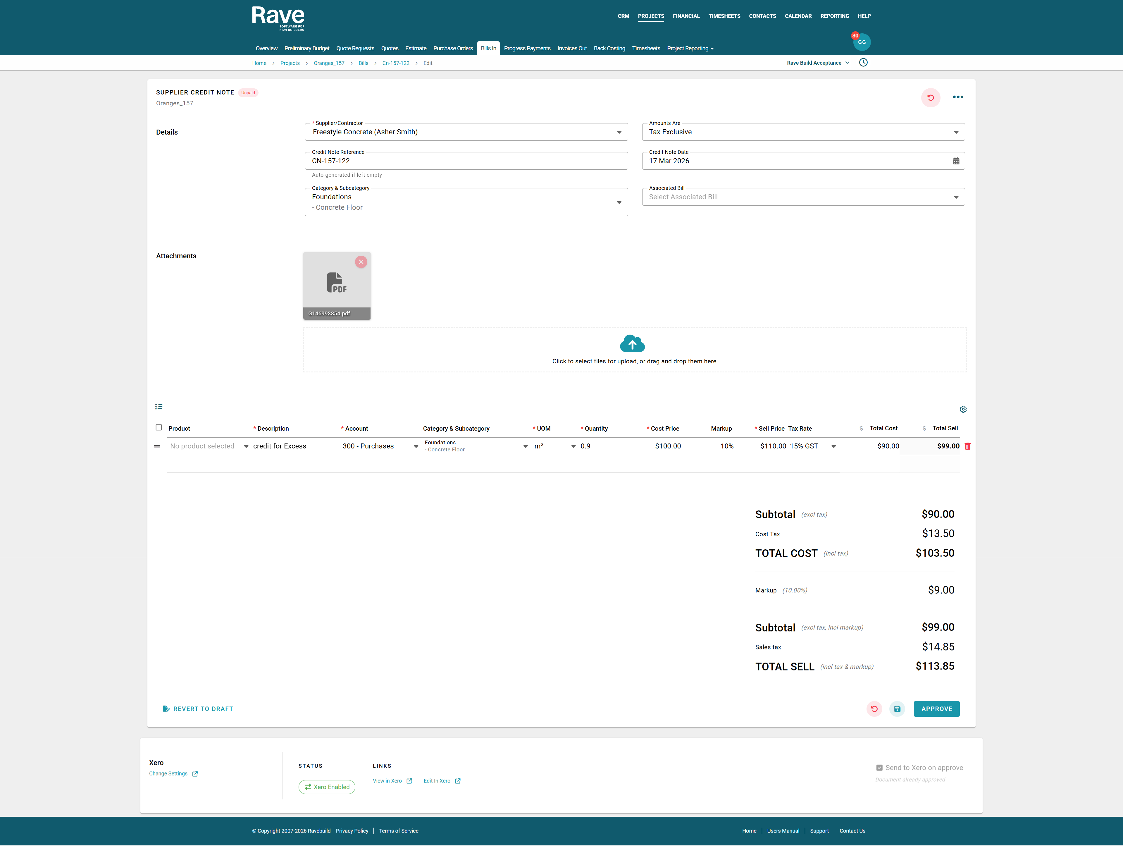Open the Credit Note Date calendar
This screenshot has height=846, width=1123.
click(956, 161)
